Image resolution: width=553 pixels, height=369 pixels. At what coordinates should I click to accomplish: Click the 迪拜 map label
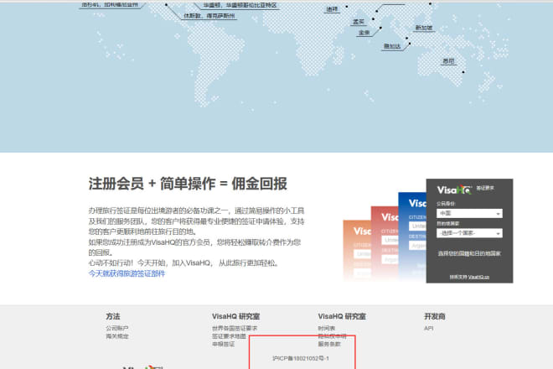333,9
